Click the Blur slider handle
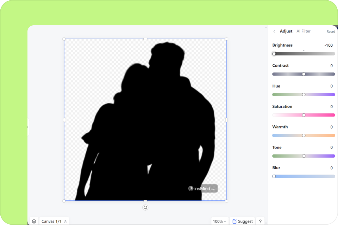Viewport: 338px width, 225px height. (x=274, y=176)
